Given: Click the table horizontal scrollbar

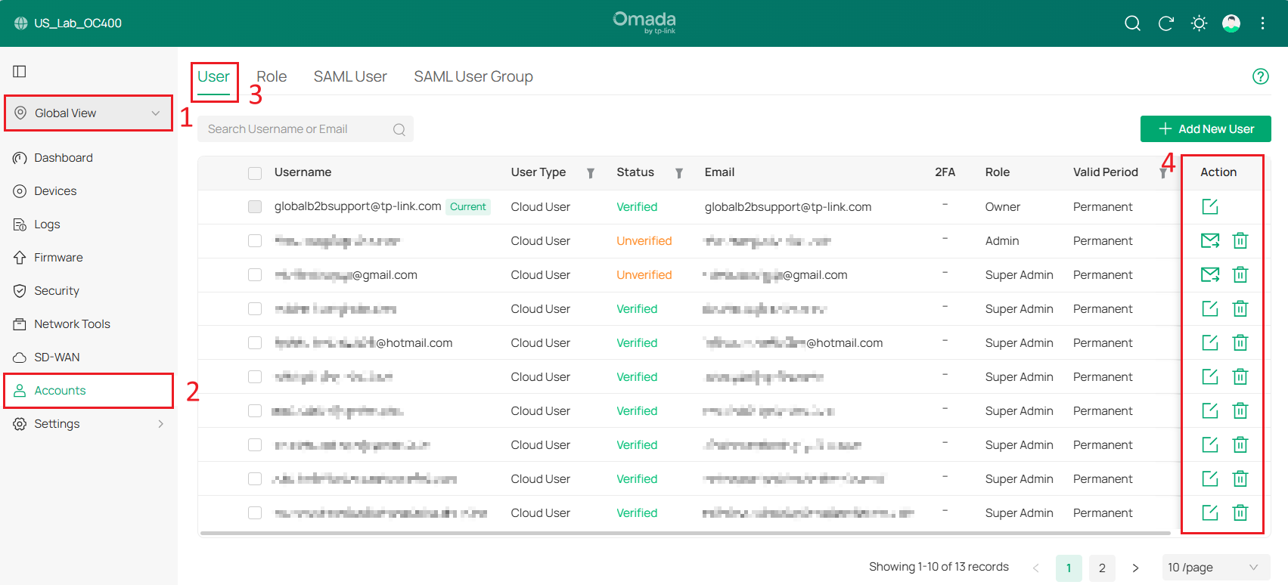Looking at the screenshot, I should point(685,533).
